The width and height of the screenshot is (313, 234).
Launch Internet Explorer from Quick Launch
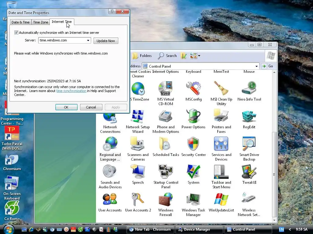[x=31, y=229]
